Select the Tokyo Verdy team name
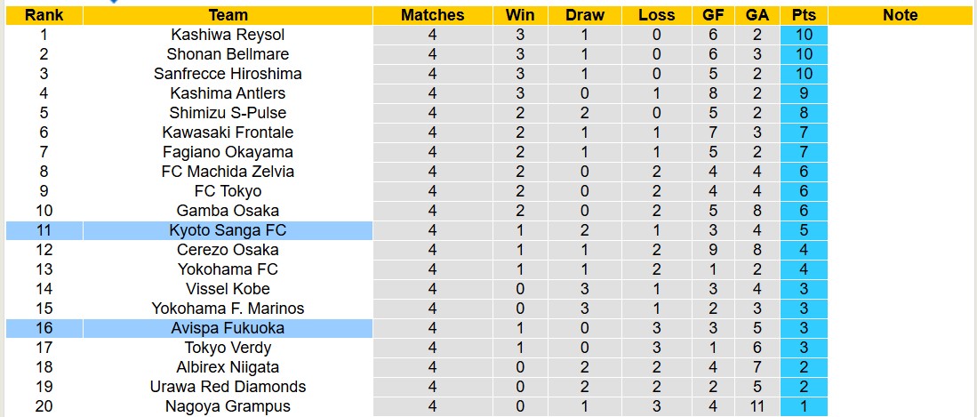 coord(228,348)
